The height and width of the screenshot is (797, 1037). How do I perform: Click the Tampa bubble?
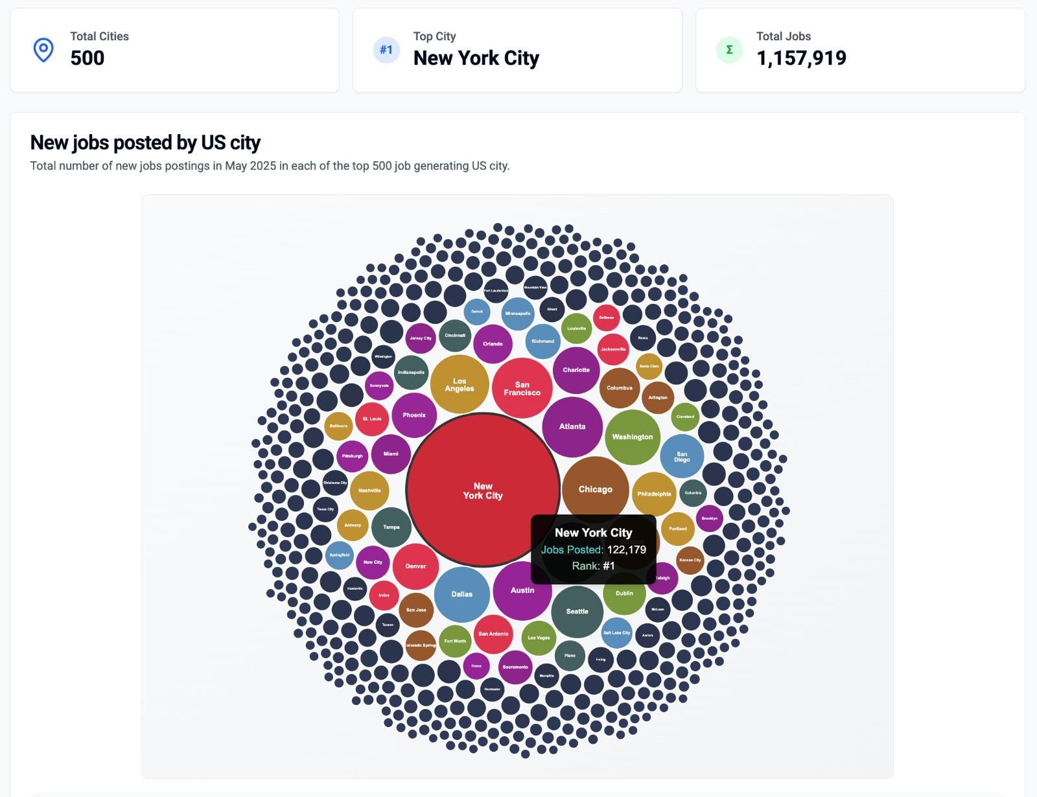point(391,527)
